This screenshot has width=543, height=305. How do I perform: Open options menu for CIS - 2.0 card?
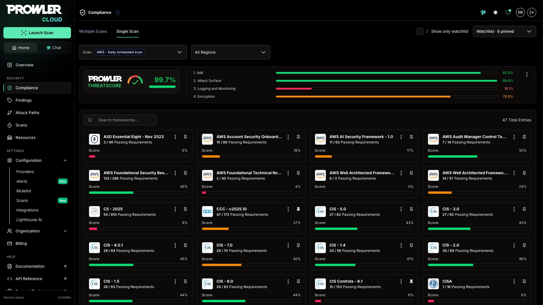pyautogui.click(x=514, y=245)
